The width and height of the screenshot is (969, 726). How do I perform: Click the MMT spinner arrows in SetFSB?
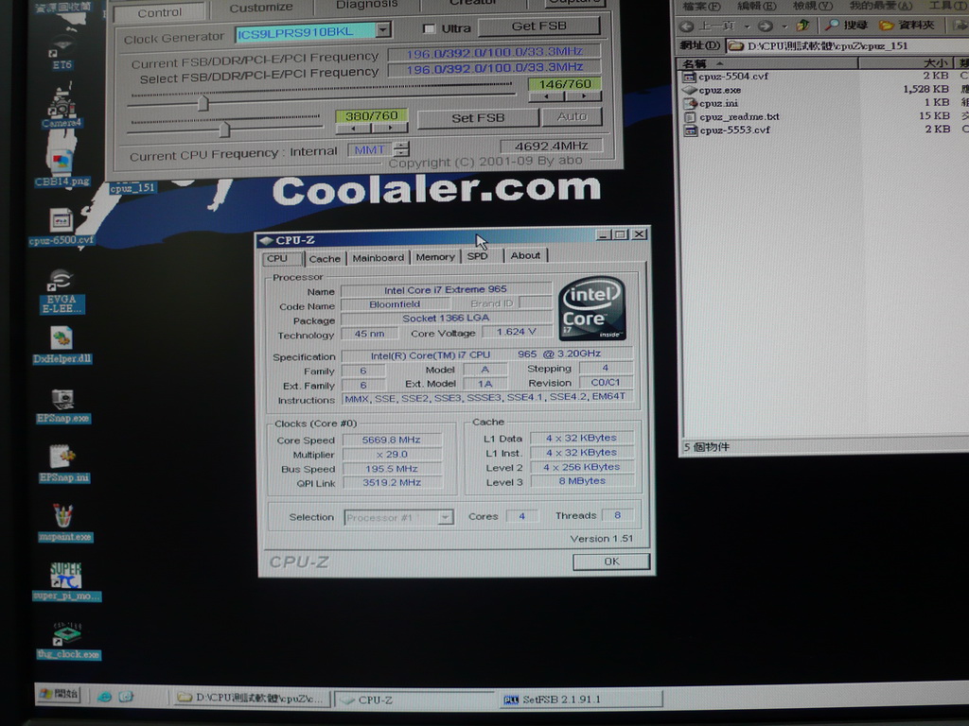pyautogui.click(x=401, y=148)
